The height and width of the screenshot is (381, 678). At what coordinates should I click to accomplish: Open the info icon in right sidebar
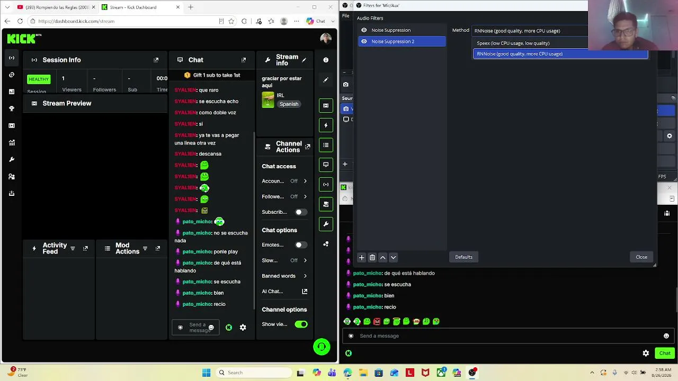coord(326,60)
